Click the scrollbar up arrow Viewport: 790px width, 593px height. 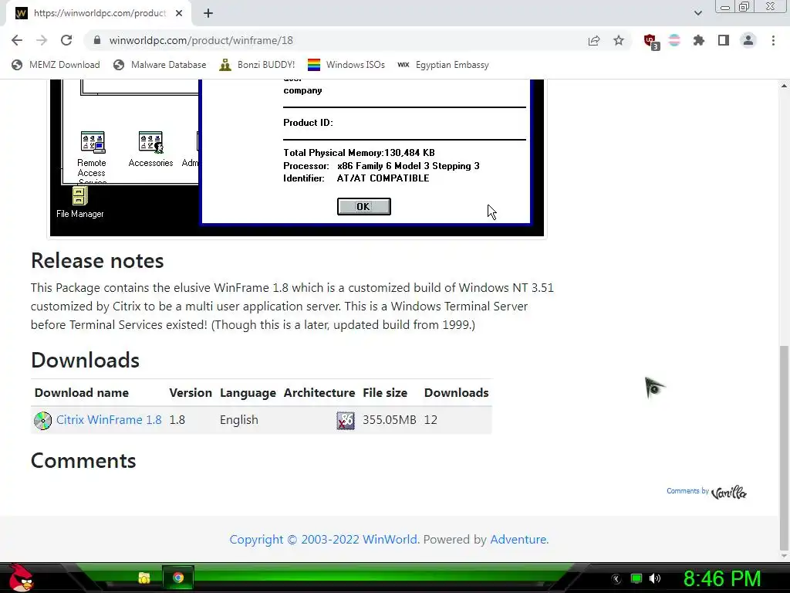point(784,86)
